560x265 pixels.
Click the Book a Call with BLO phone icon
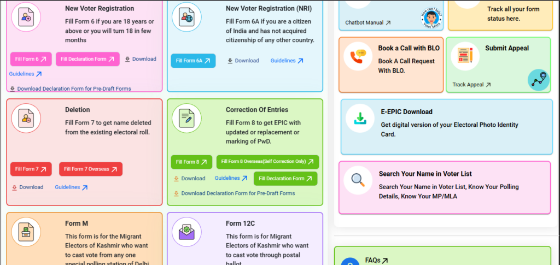pos(358,56)
